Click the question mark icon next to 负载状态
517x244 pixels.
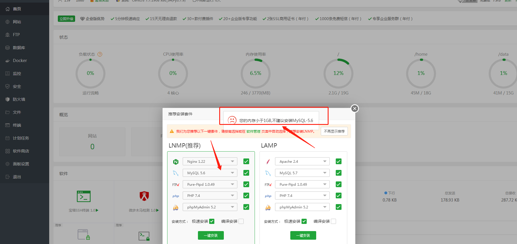click(100, 54)
